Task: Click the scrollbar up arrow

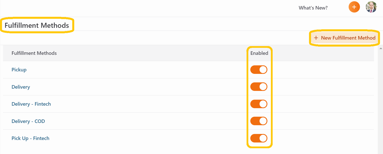Action: (380, 48)
